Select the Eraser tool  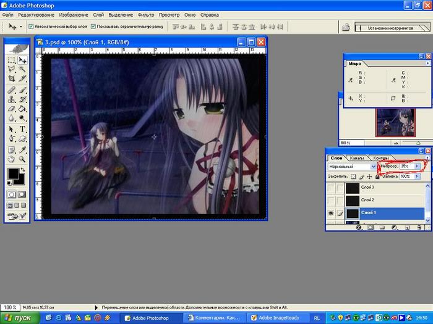[11, 109]
